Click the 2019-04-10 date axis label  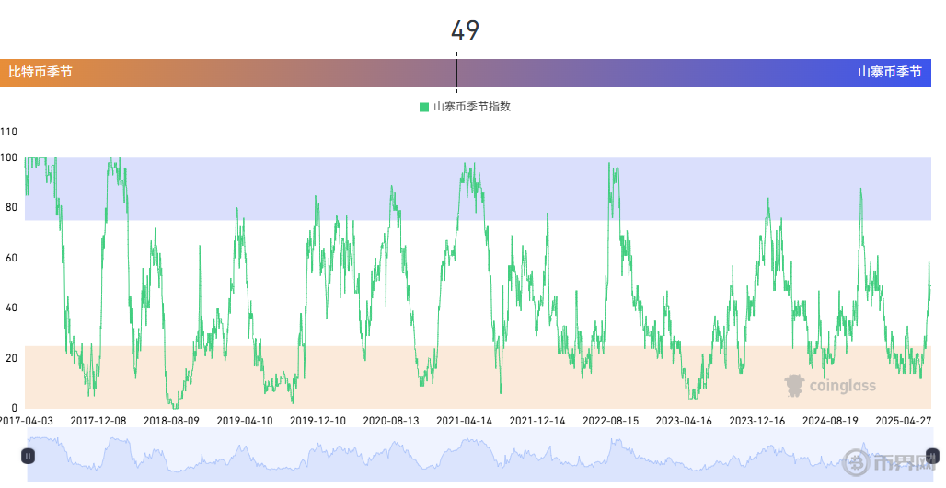[245, 421]
